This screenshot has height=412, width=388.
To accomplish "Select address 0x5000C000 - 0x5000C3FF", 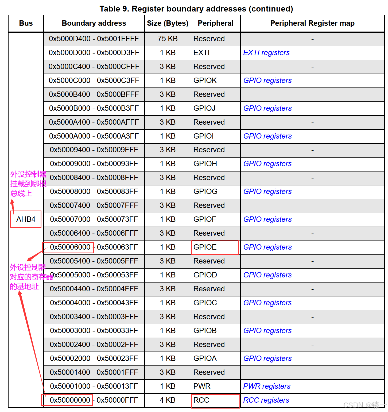I will pos(94,81).
